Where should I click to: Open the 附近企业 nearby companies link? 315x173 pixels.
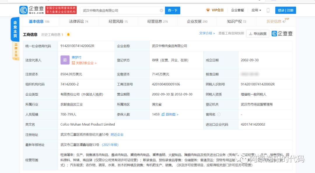(117, 135)
